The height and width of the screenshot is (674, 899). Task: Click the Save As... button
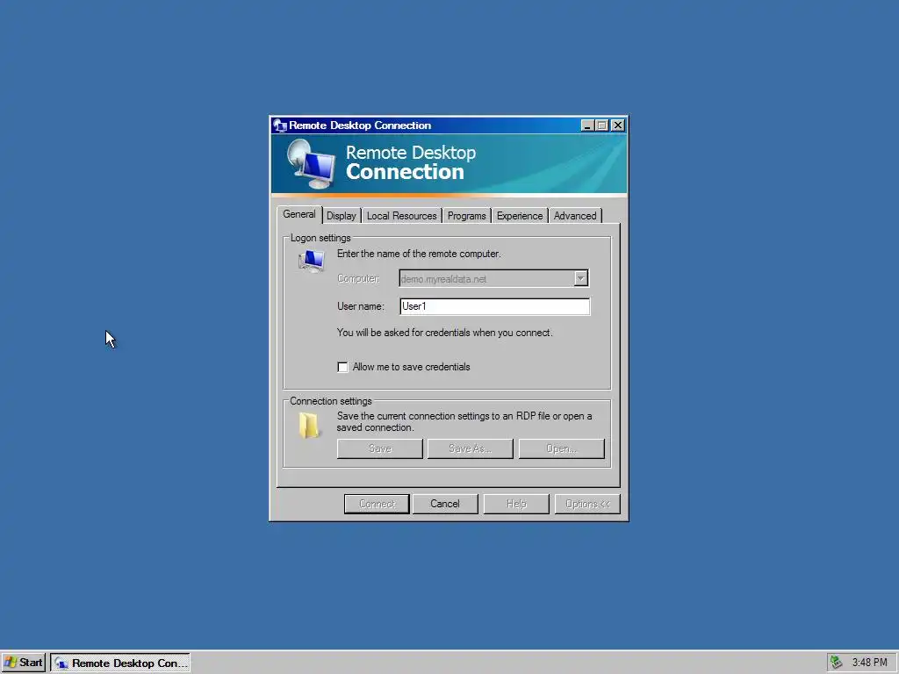[471, 448]
